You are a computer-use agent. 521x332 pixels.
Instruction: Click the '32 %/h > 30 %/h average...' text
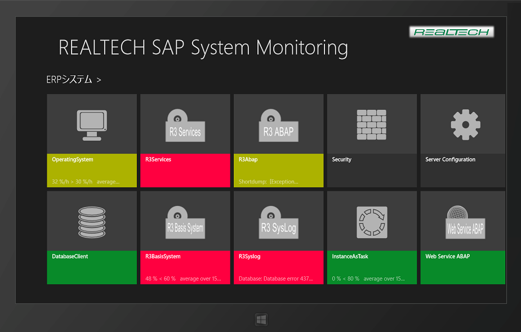86,182
